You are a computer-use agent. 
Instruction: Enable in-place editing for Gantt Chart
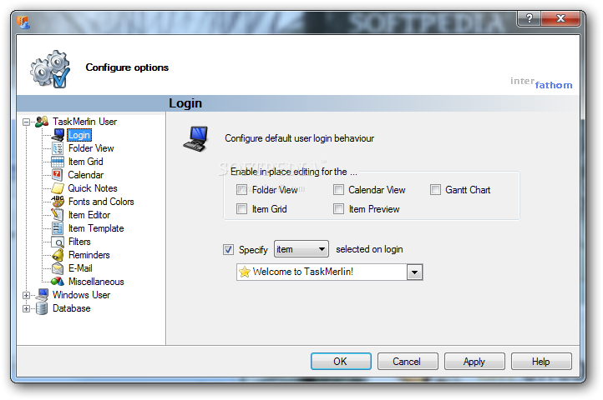click(435, 190)
